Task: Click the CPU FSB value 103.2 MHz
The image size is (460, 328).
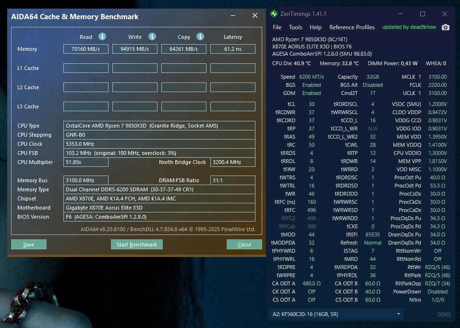Action: coord(159,153)
